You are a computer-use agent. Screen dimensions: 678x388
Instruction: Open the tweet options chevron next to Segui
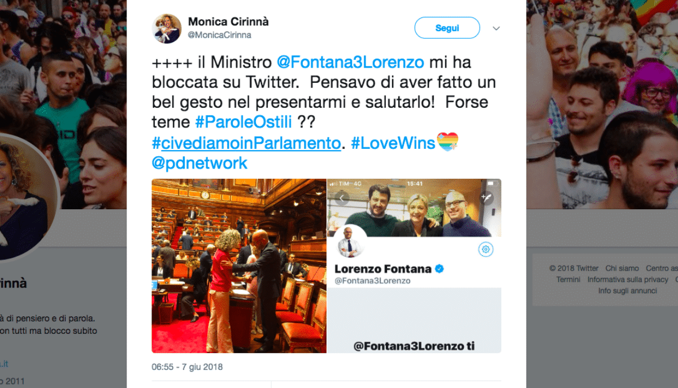pyautogui.click(x=496, y=28)
